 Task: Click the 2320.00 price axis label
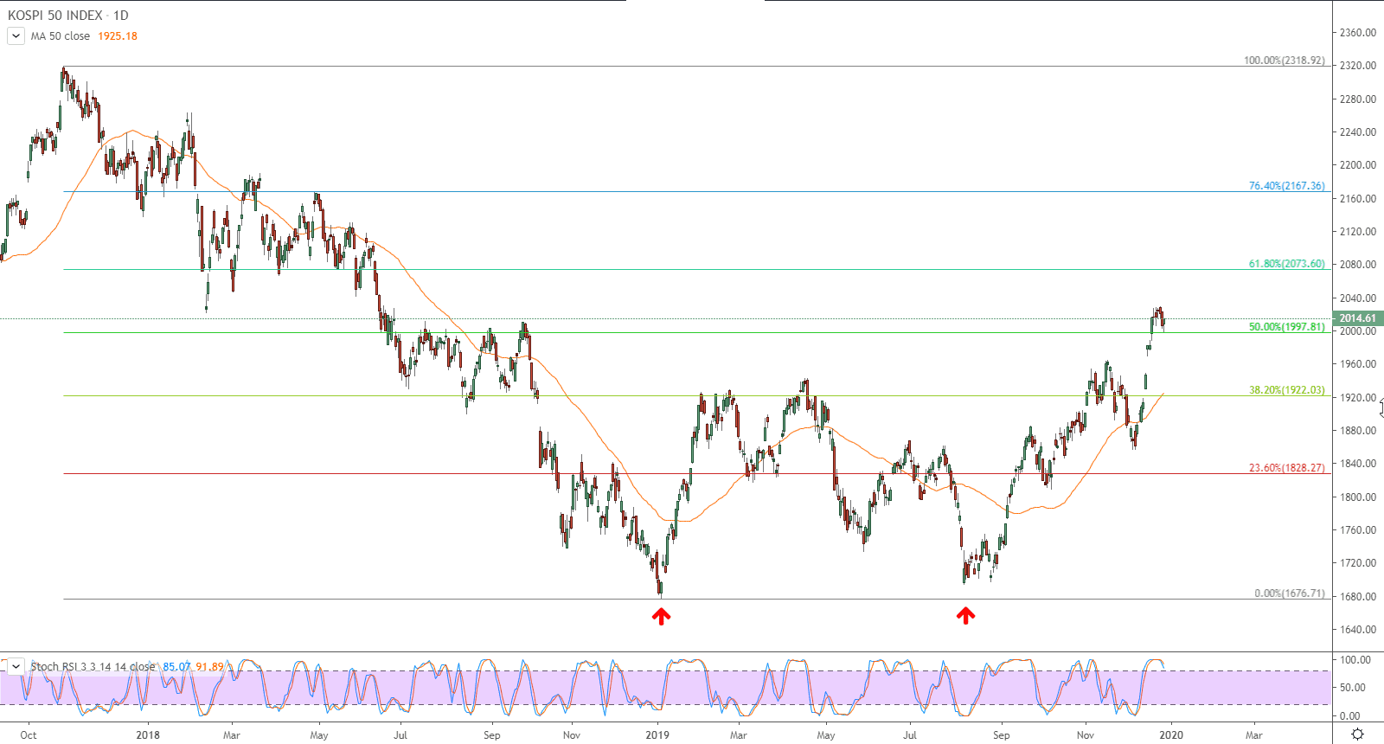click(1357, 66)
